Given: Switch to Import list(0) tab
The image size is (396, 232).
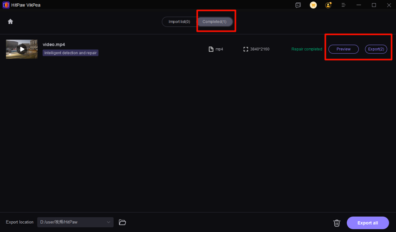Looking at the screenshot, I should pos(179,22).
